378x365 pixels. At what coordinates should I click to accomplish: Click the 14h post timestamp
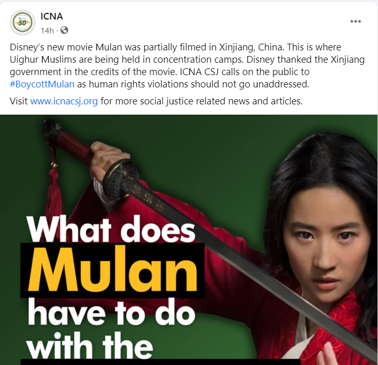tap(47, 31)
